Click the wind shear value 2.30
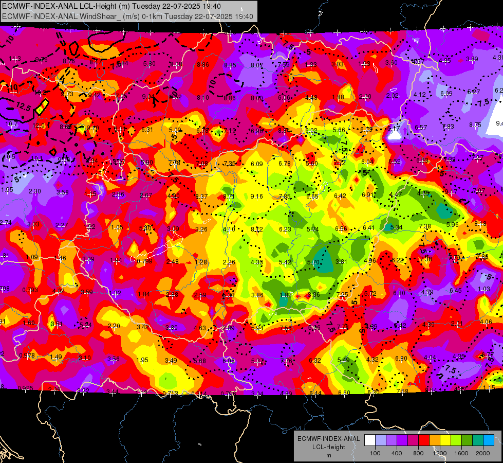The image size is (503, 463). (34, 191)
